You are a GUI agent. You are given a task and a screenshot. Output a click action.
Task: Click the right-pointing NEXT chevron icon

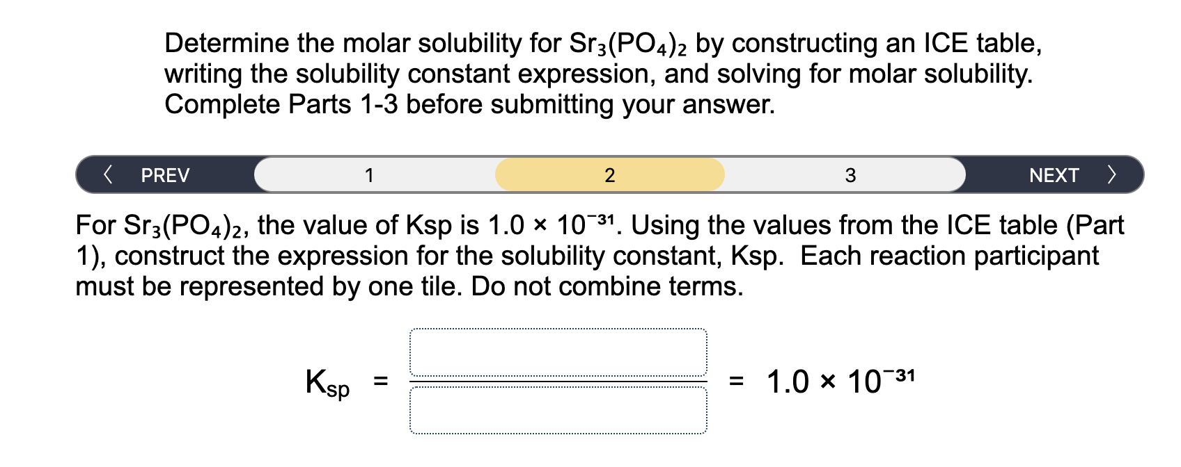(1112, 175)
